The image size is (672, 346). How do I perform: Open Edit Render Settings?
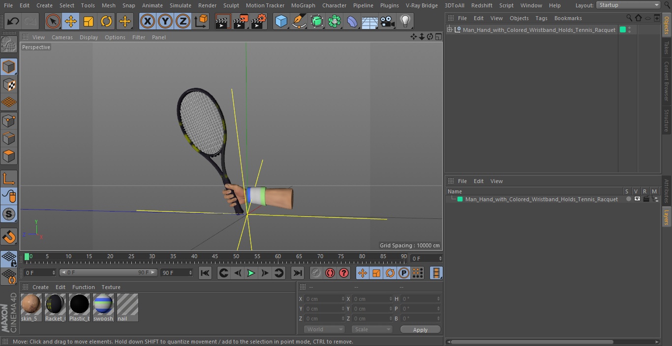(259, 21)
